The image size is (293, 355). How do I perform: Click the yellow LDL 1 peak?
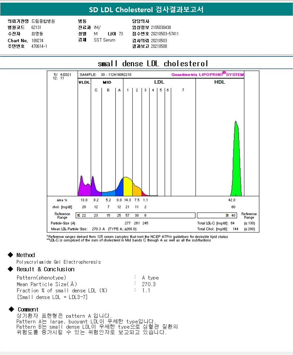tap(127, 187)
